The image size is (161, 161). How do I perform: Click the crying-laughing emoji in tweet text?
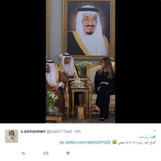[114, 142]
